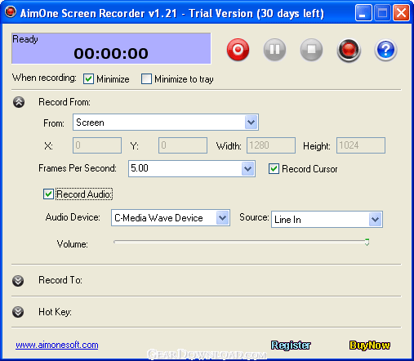414x361 pixels.
Task: Uncheck the Minimize checkbox
Action: pos(88,79)
